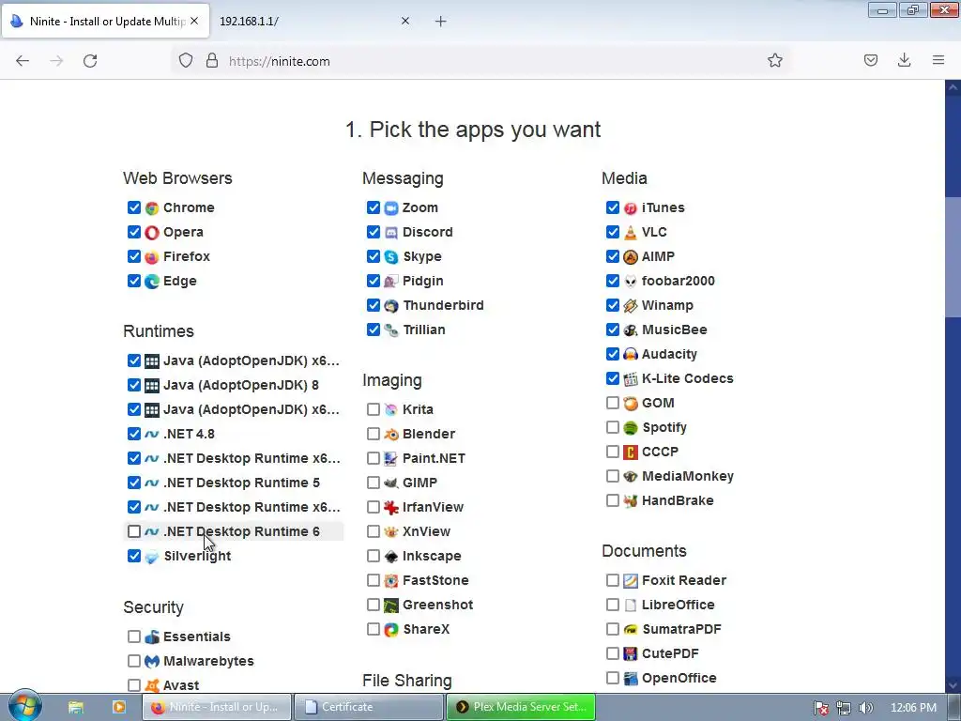Click the AIMP icon
This screenshot has width=961, height=721.
click(x=630, y=257)
